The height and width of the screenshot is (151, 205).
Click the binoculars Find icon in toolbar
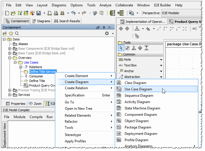coord(62,13)
